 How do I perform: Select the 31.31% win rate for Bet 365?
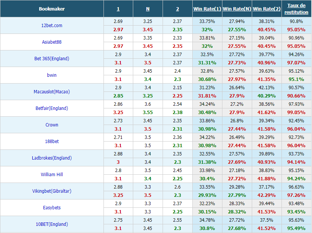pyautogui.click(x=207, y=63)
